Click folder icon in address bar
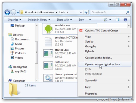 [22, 12]
